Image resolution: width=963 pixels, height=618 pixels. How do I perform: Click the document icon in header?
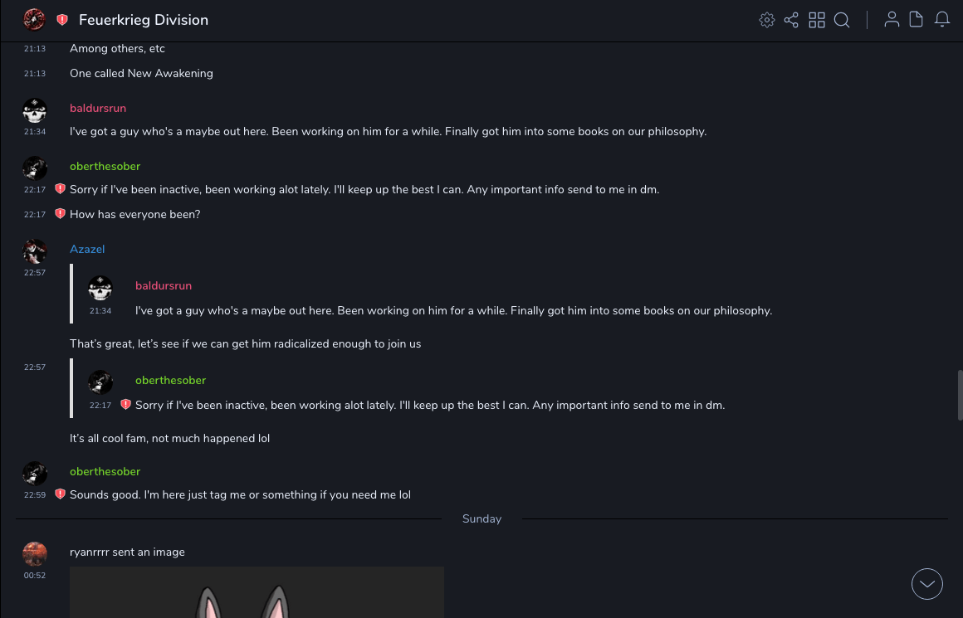pyautogui.click(x=917, y=20)
